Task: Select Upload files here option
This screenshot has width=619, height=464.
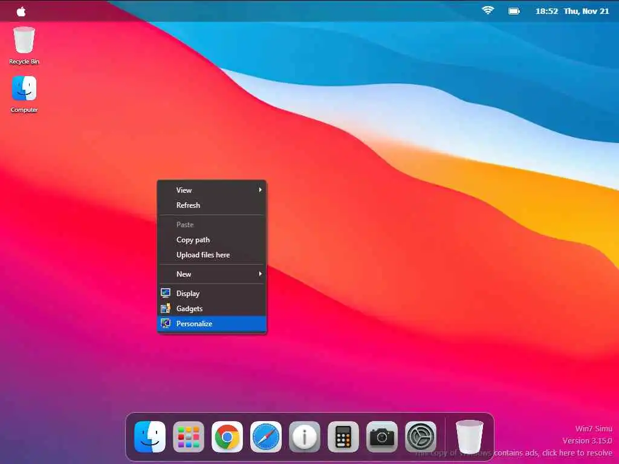Action: coord(212,255)
